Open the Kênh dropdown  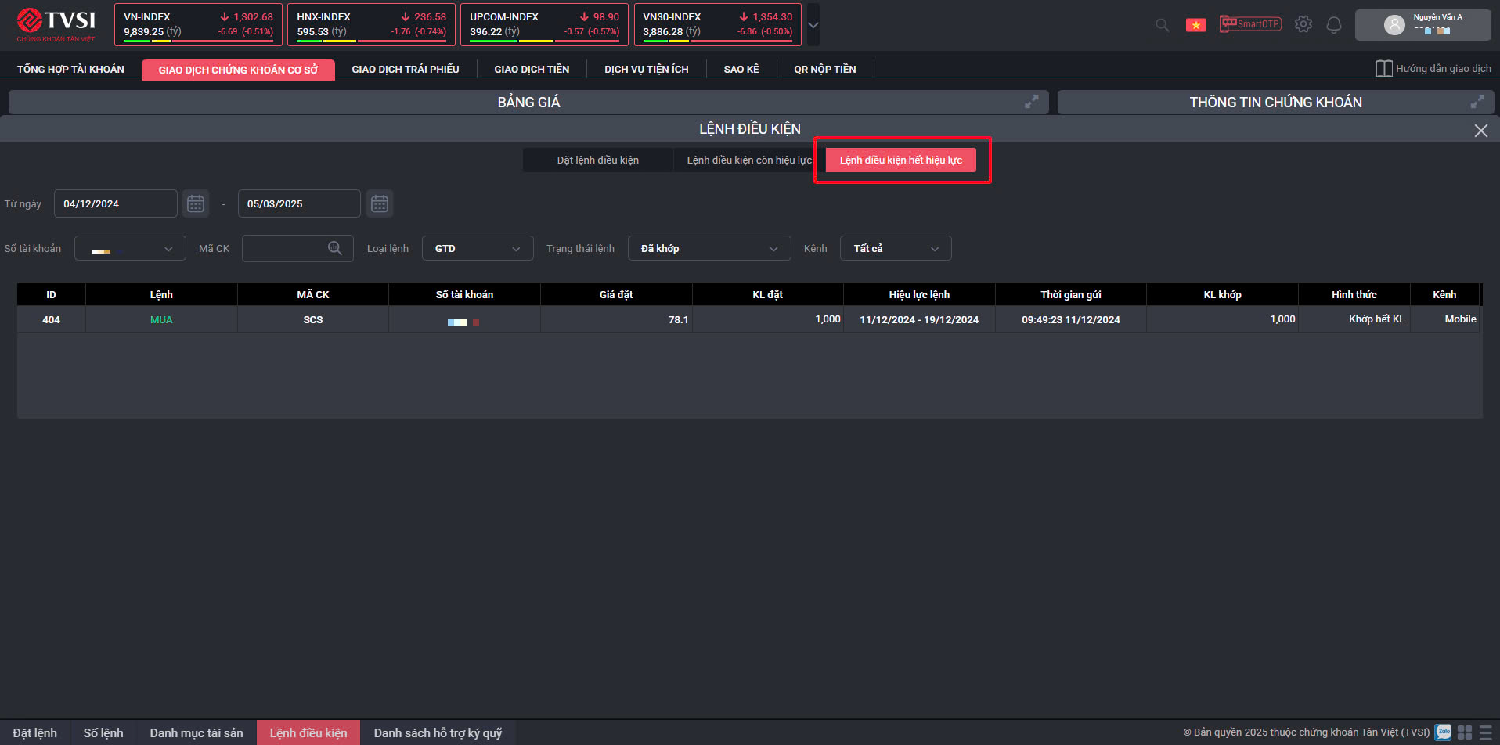896,249
